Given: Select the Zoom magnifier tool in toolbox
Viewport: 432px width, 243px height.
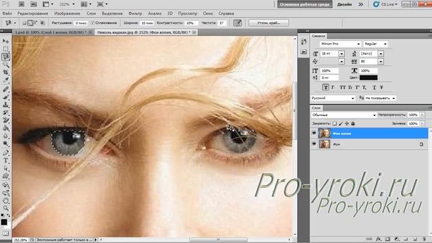Looking at the screenshot, I should [x=5, y=209].
